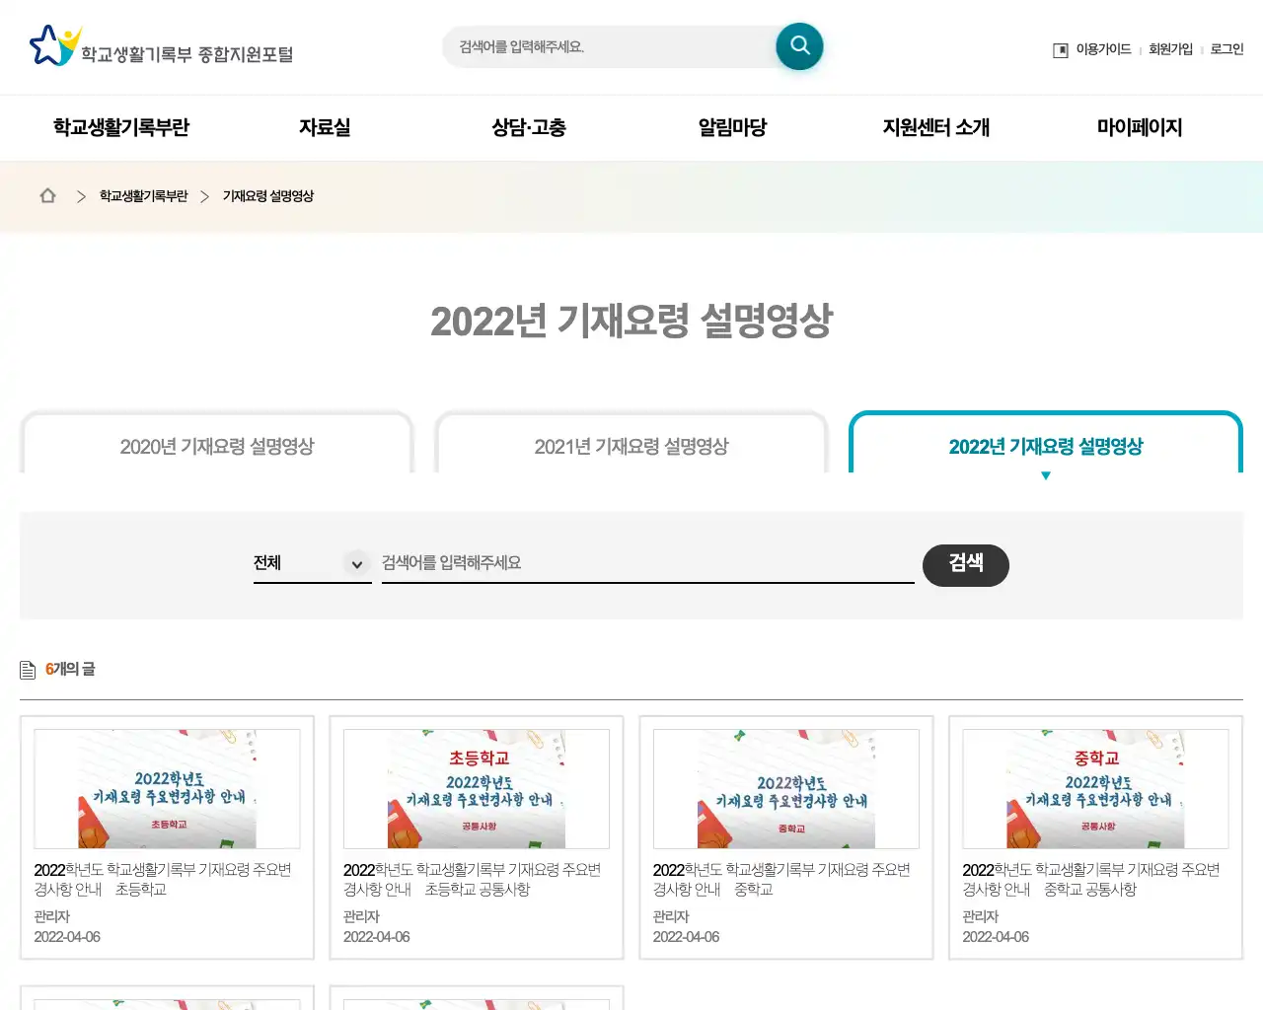Open the 마이페이지 main menu
Screen dimensions: 1263x1010
click(1140, 127)
